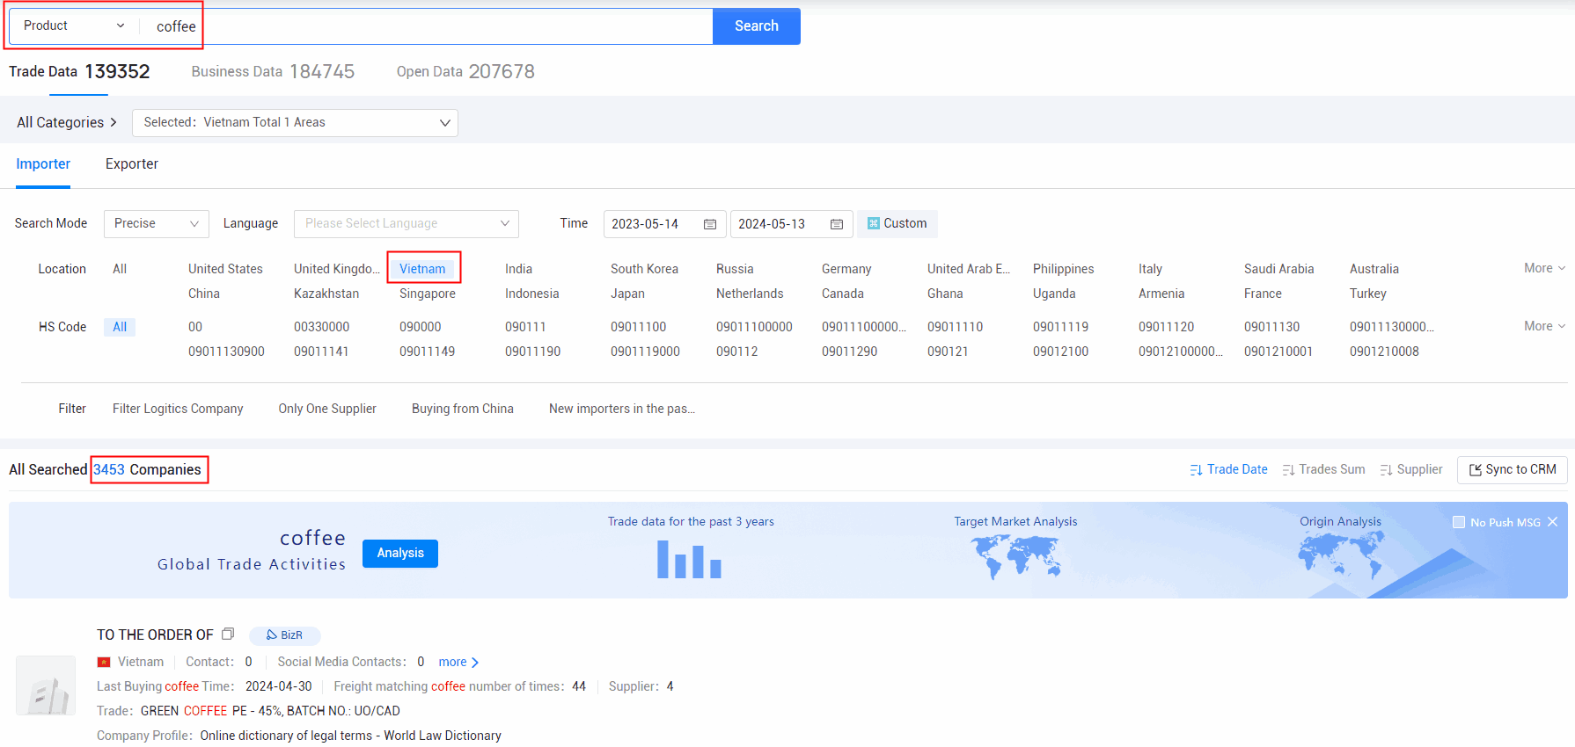
Task: Click the calendar icon in the start date field
Action: 710,224
